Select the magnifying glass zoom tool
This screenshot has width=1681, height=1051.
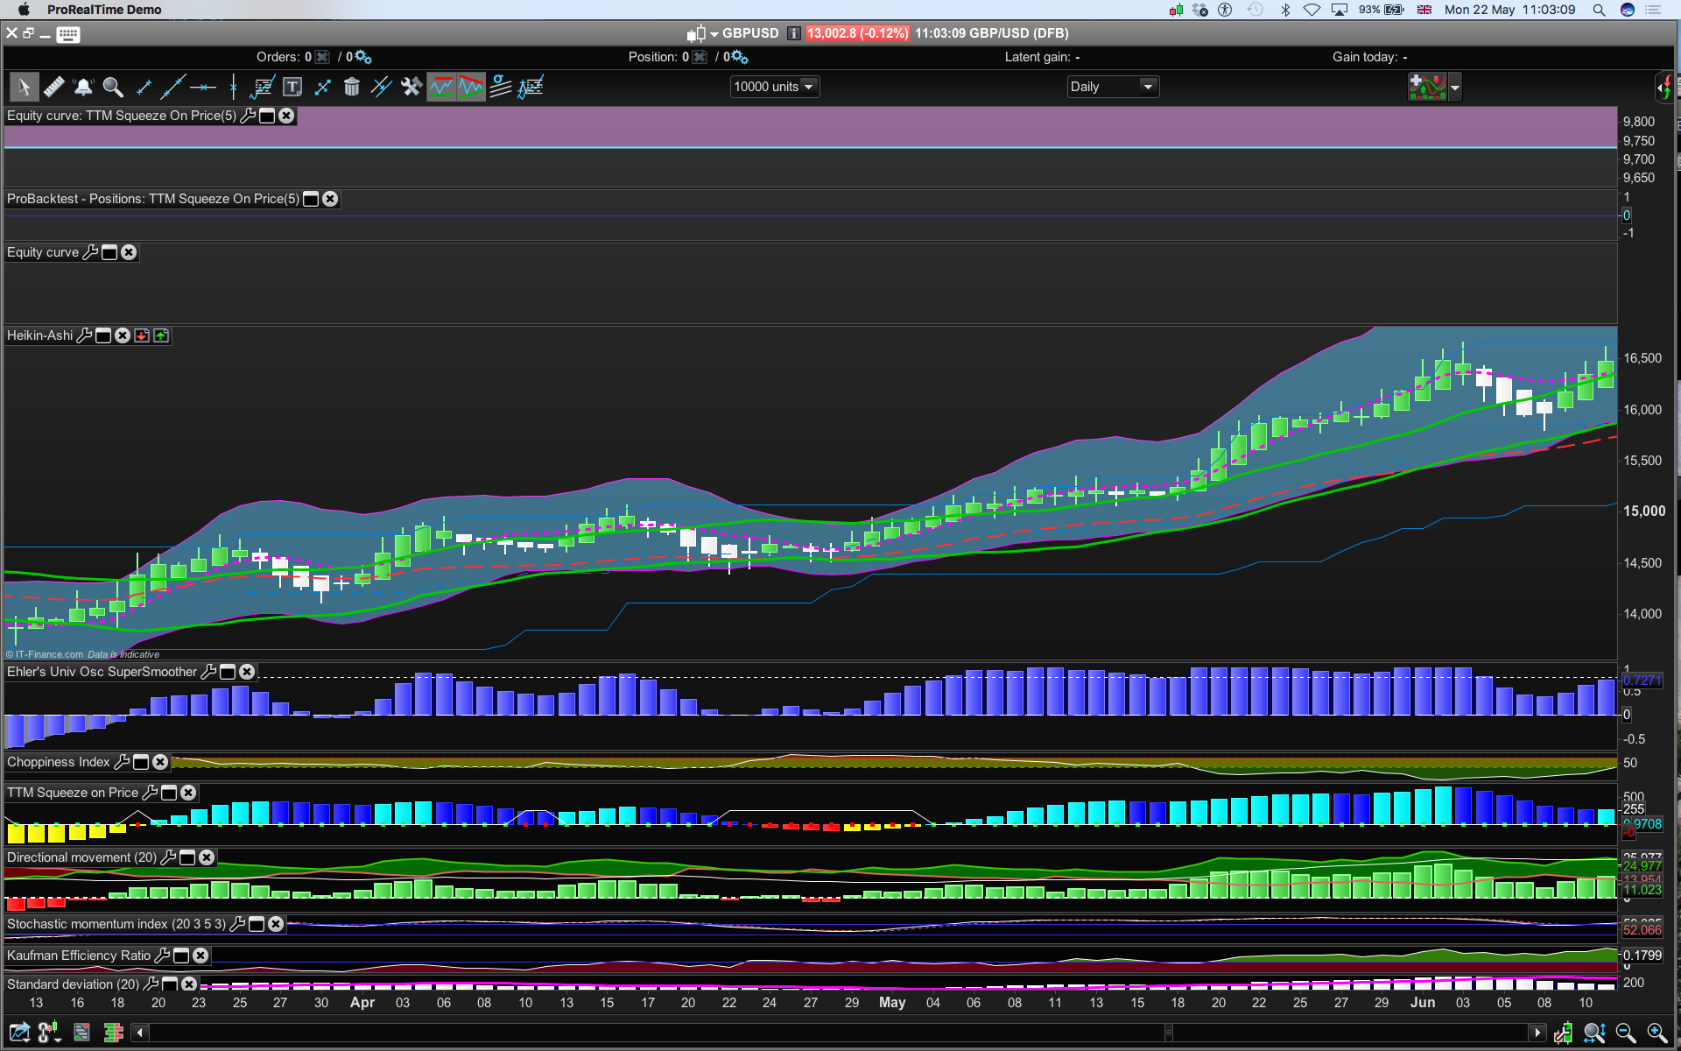click(x=113, y=87)
